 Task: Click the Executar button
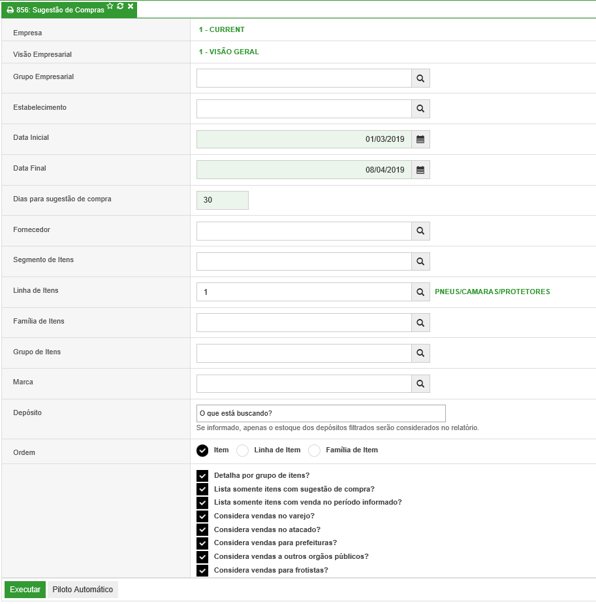point(25,590)
